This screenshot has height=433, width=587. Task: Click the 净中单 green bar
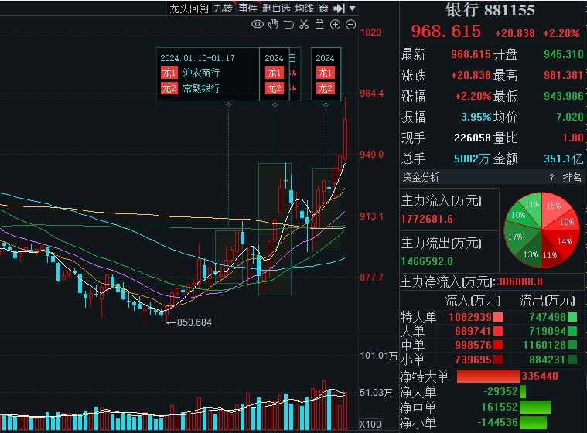pos(535,407)
